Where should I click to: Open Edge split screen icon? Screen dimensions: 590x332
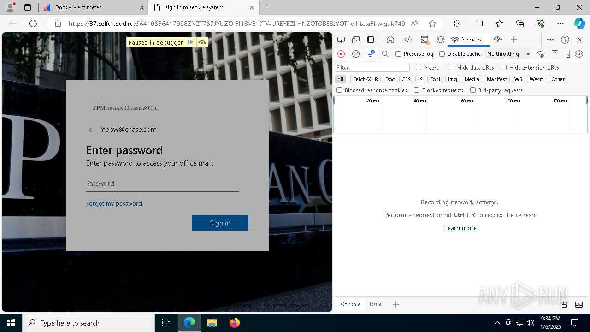pyautogui.click(x=479, y=24)
